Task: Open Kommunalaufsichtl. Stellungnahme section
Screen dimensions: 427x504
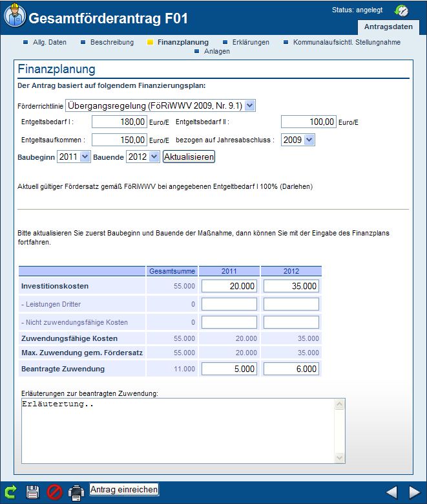Action: [x=347, y=42]
